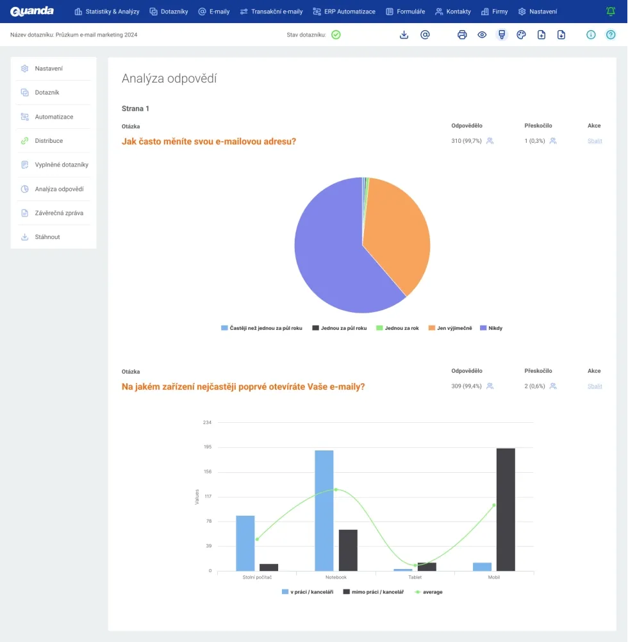Click the highlighter brush icon in the toolbar
Viewport: 628px width, 642px height.
[502, 35]
